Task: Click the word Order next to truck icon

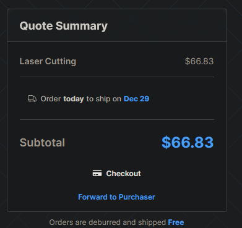Action: point(51,99)
